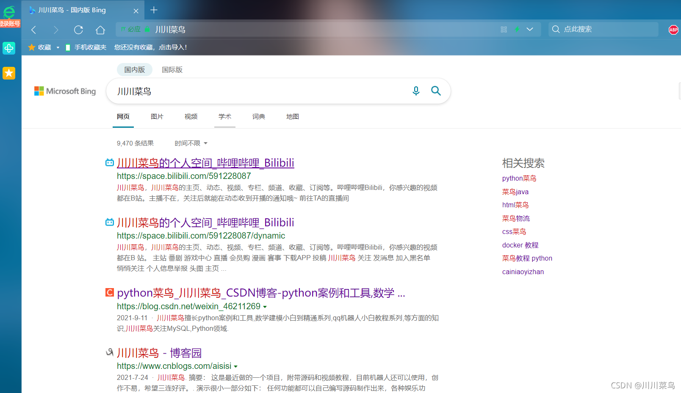Expand the 收藏 dropdown arrow
This screenshot has height=393, width=681.
click(x=58, y=47)
